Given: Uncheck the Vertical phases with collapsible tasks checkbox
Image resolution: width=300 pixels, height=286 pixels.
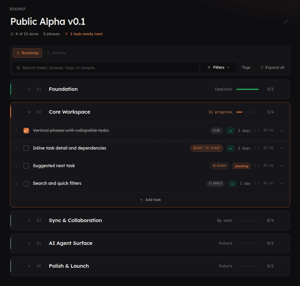Looking at the screenshot, I should click(26, 131).
